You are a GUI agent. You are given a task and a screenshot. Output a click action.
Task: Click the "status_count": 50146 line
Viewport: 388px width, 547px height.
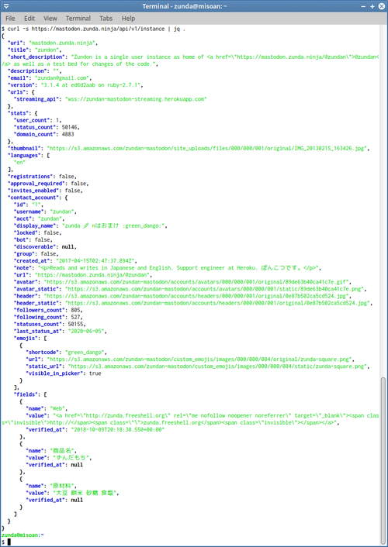pos(47,127)
